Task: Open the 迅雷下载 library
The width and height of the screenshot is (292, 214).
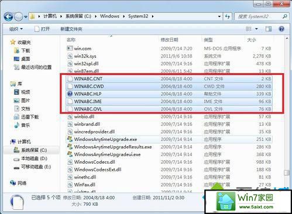Action: click(x=30, y=117)
